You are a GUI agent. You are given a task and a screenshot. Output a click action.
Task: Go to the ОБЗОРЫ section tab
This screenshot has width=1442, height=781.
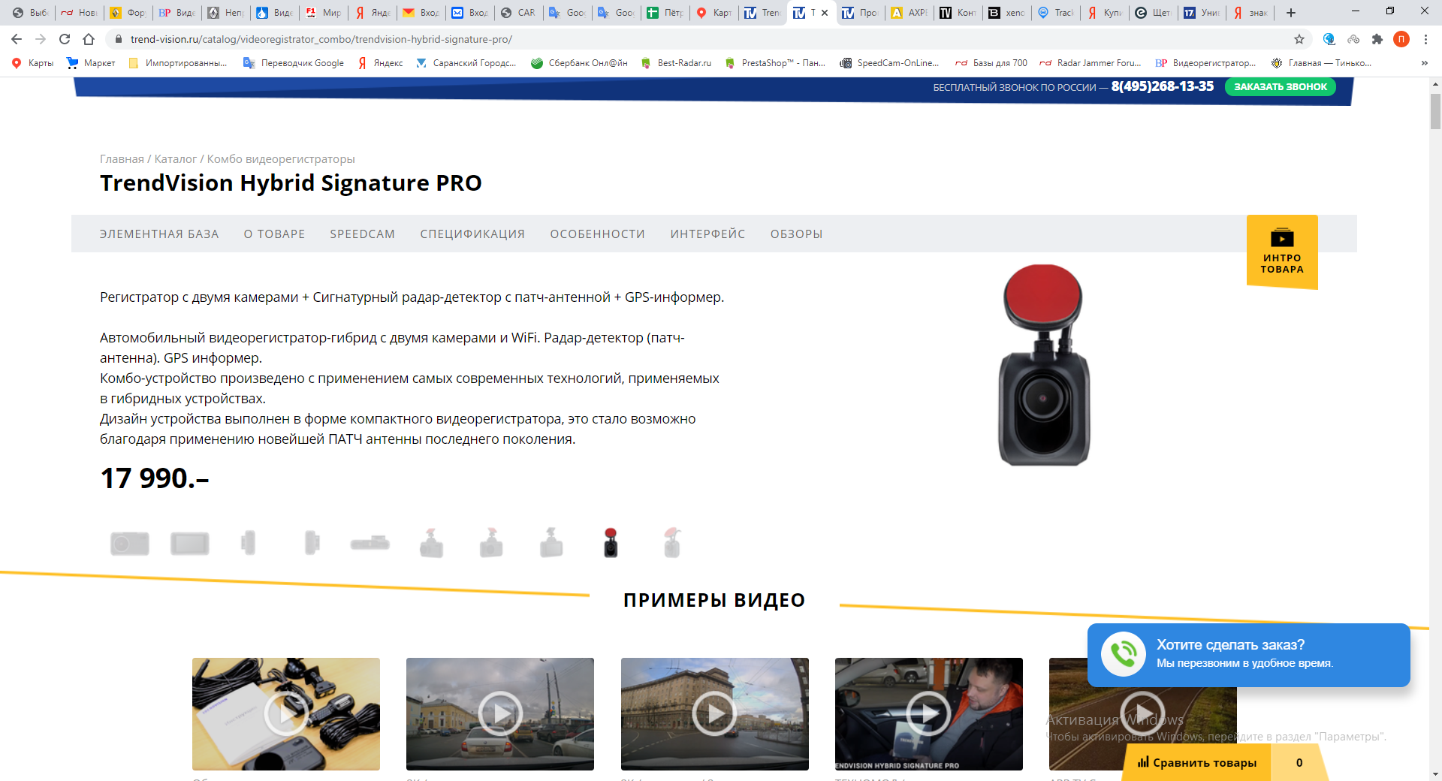pos(796,234)
